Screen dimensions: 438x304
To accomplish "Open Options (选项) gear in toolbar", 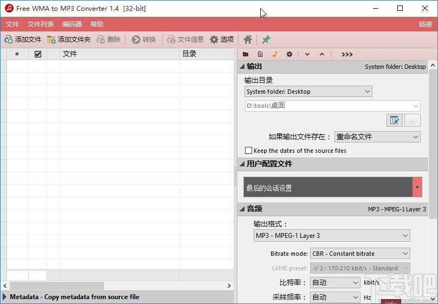I will tap(222, 40).
